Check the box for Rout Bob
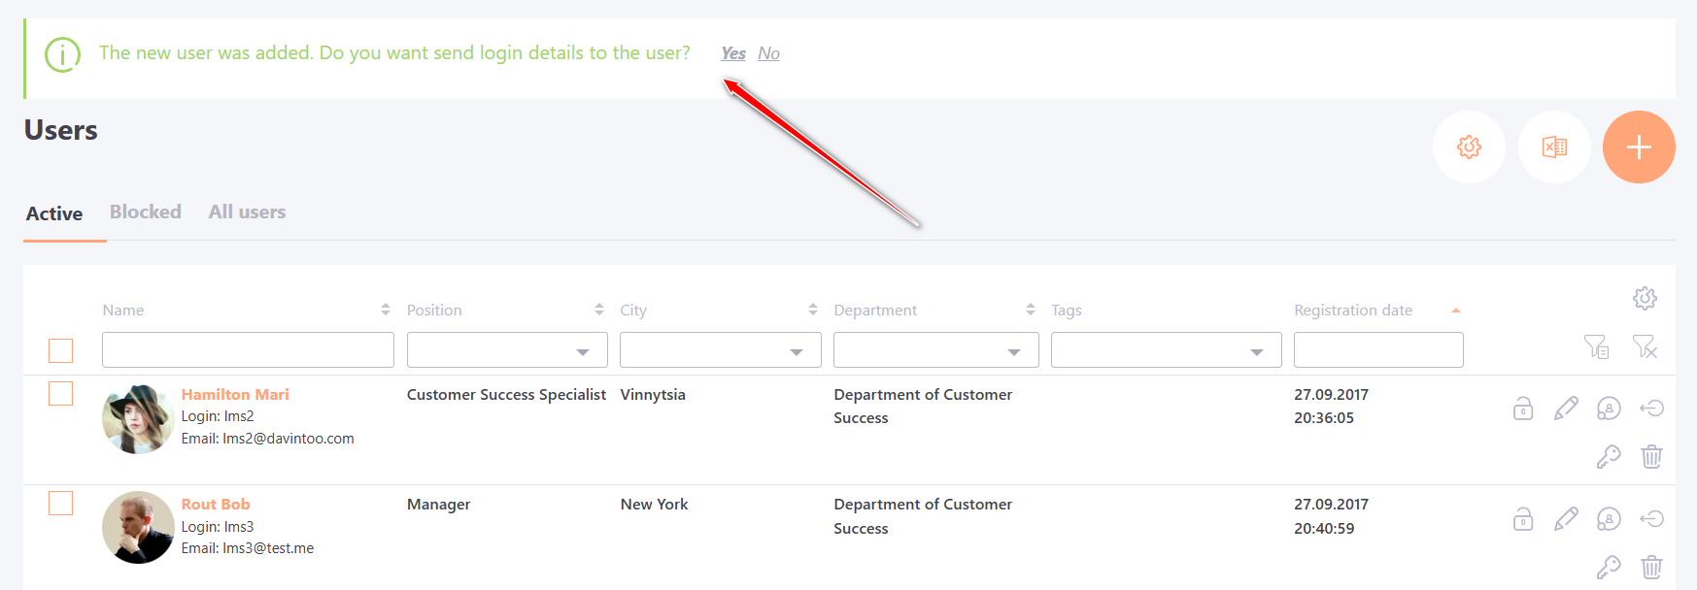The height and width of the screenshot is (590, 1697). click(x=60, y=503)
